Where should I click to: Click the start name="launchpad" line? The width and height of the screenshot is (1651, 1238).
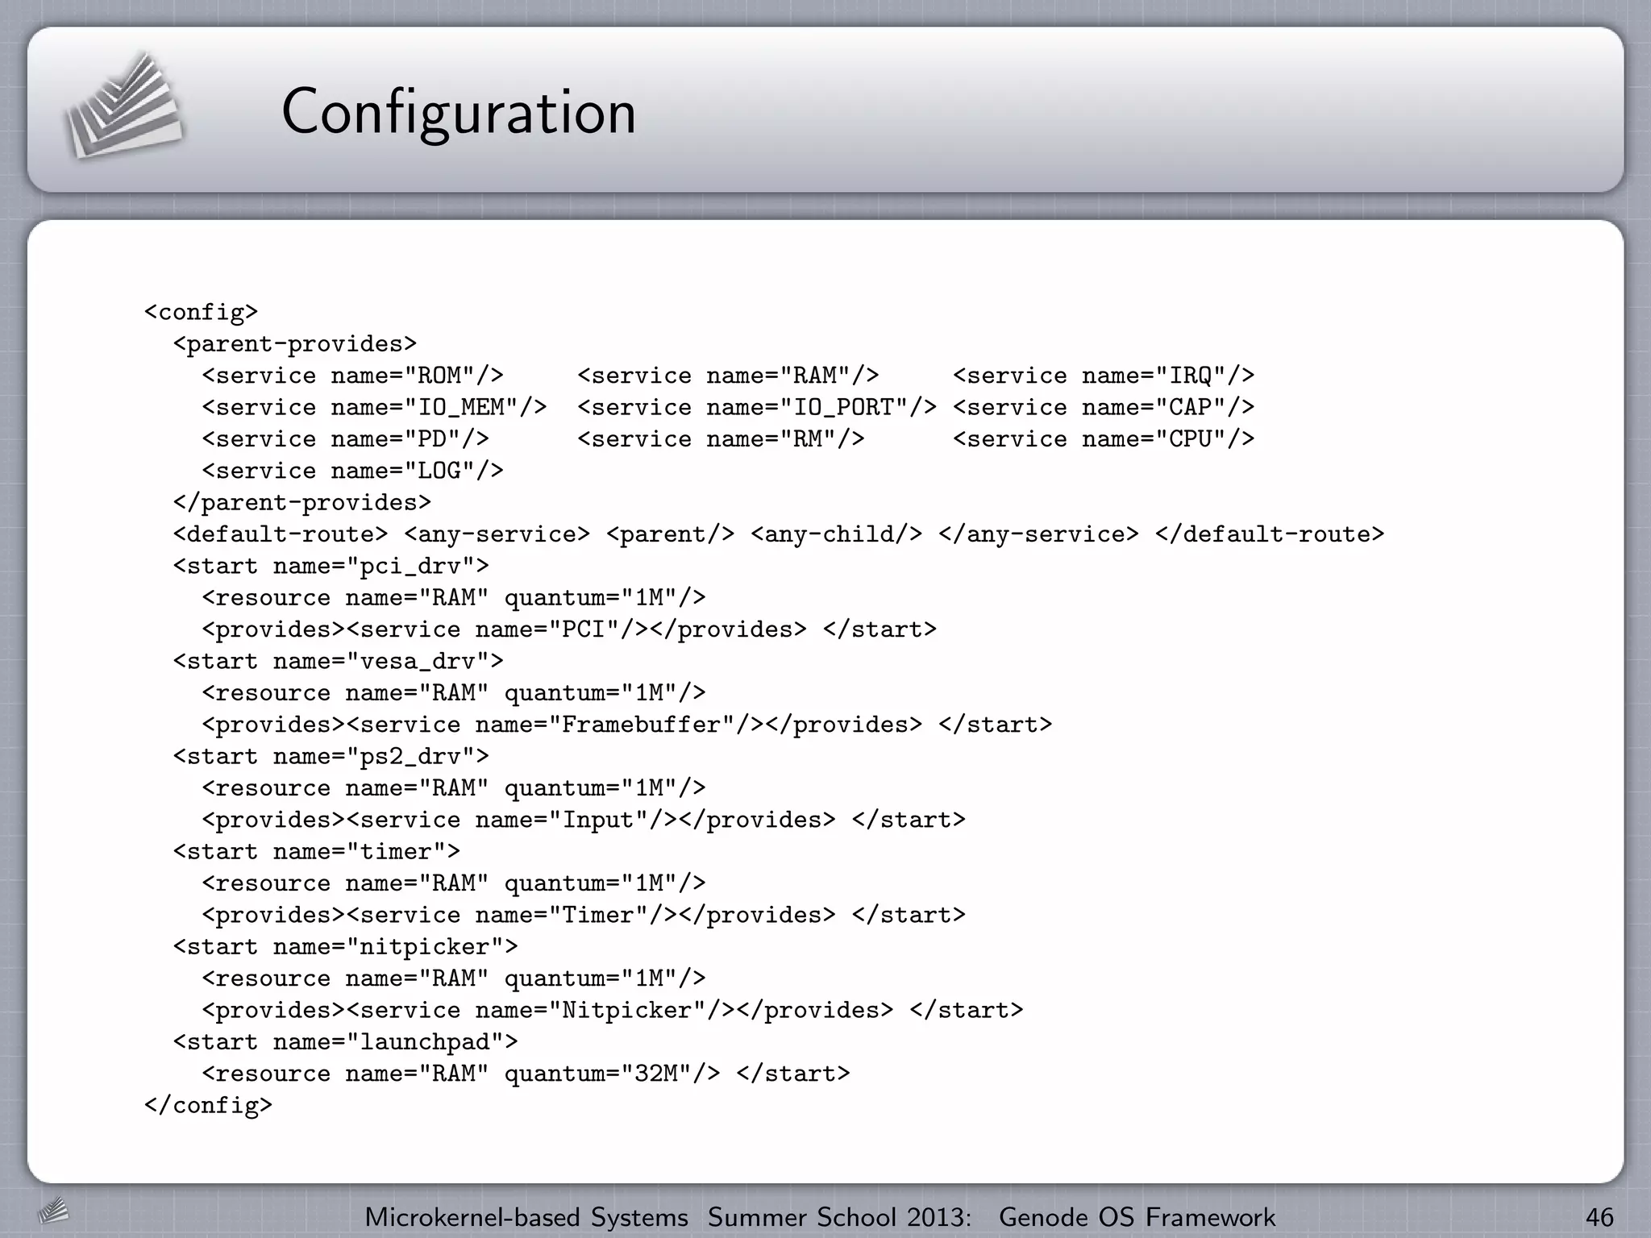(345, 1041)
